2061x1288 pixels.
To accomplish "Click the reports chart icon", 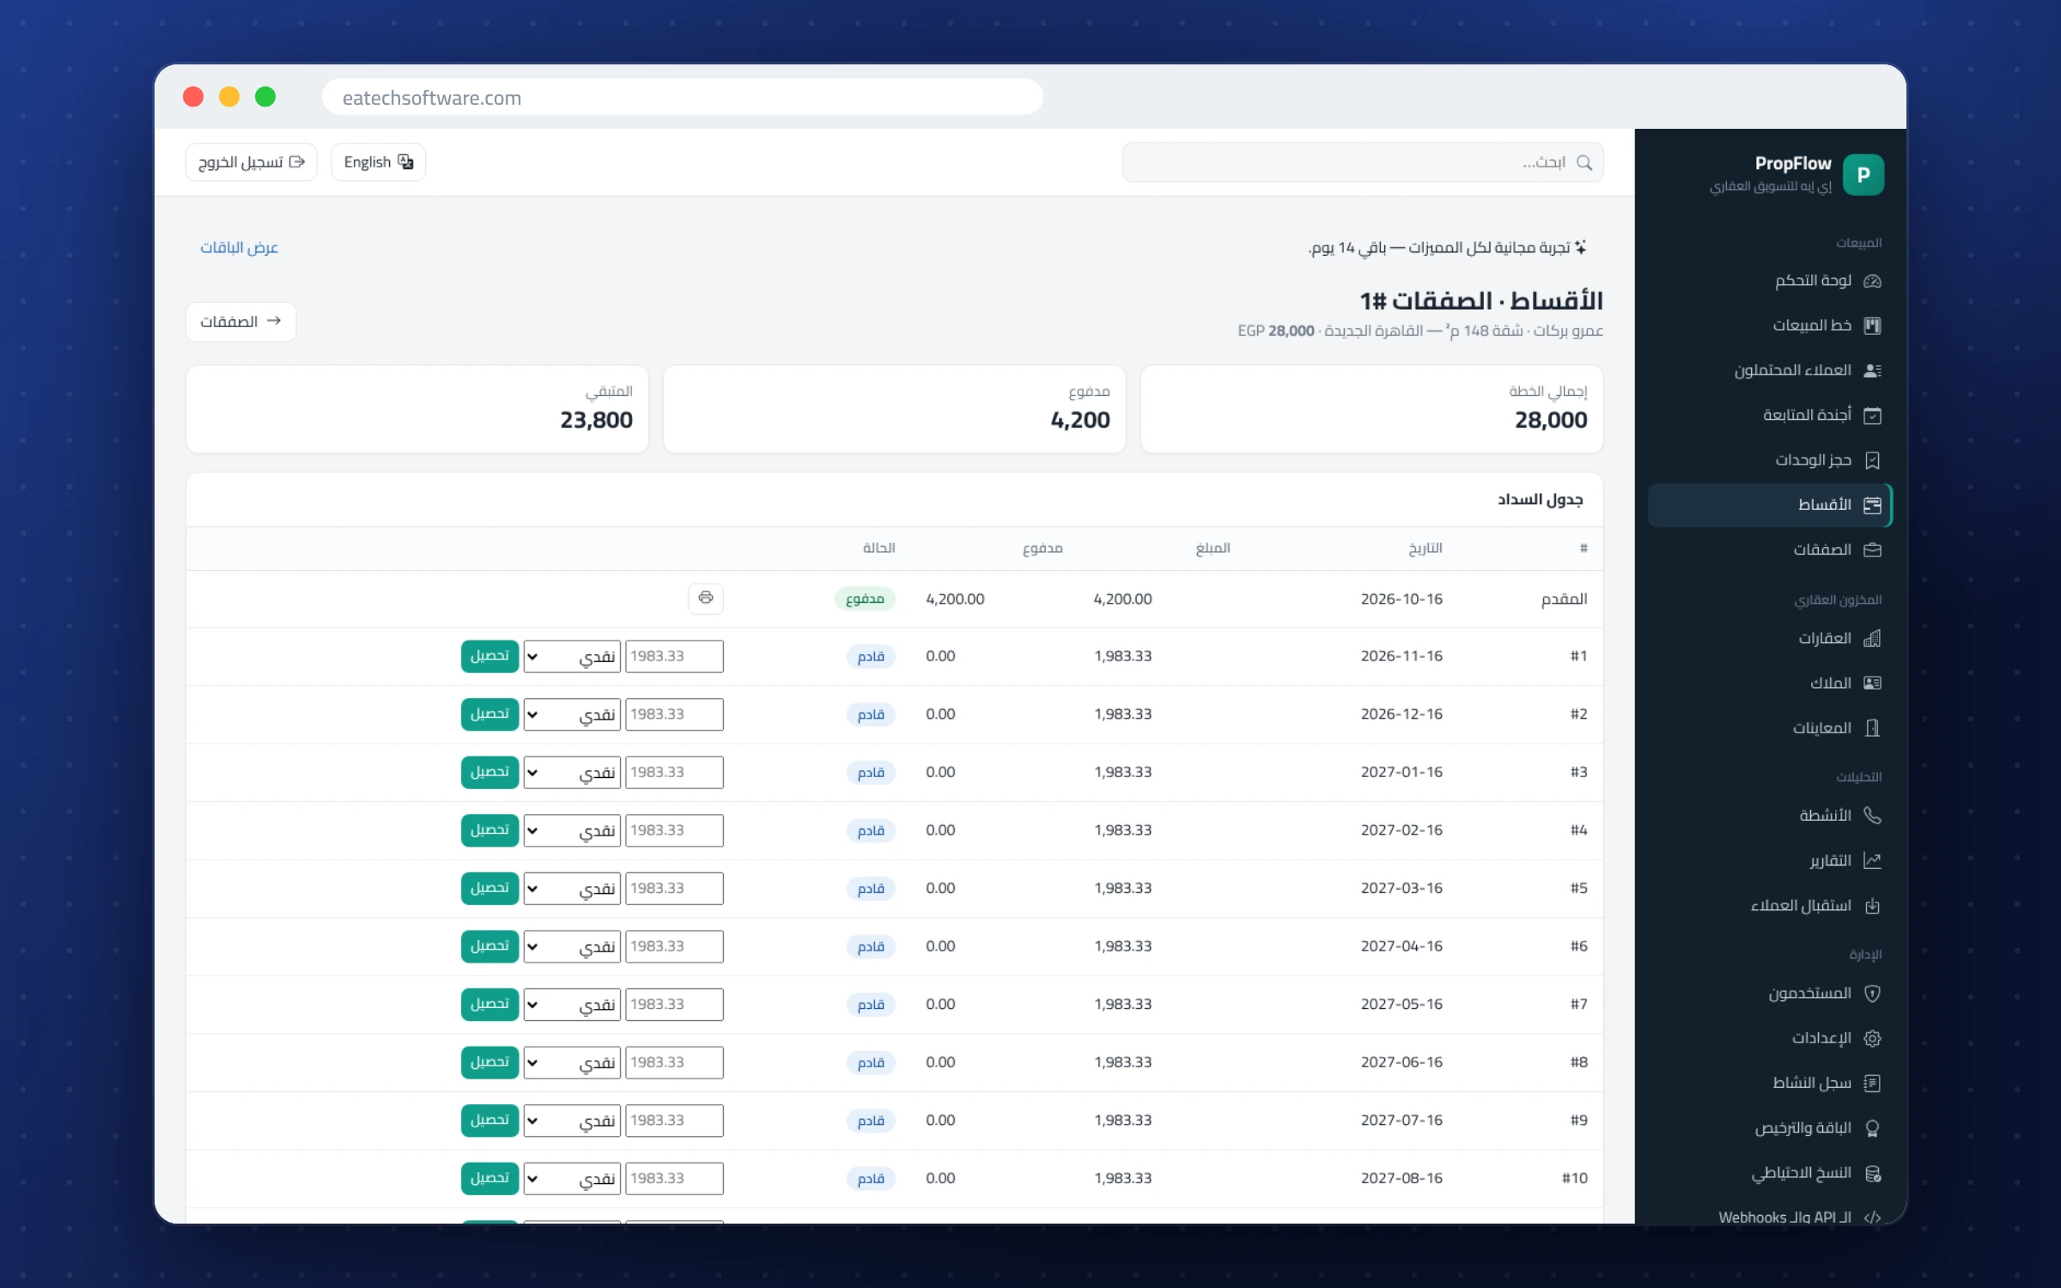I will click(1872, 860).
